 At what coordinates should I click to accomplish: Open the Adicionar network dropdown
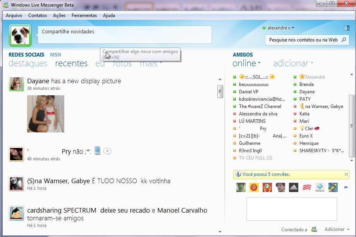click(337, 229)
